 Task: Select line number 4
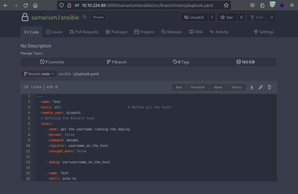coord(29,113)
